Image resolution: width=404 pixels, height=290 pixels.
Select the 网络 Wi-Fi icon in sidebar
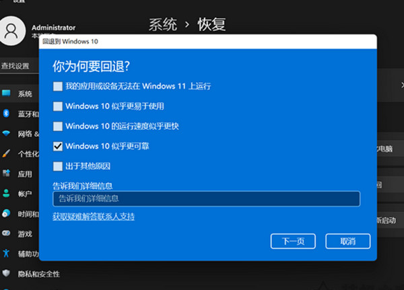point(6,134)
